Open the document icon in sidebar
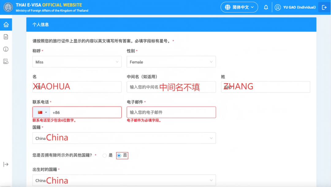Image resolution: width=331 pixels, height=187 pixels. tap(6, 37)
